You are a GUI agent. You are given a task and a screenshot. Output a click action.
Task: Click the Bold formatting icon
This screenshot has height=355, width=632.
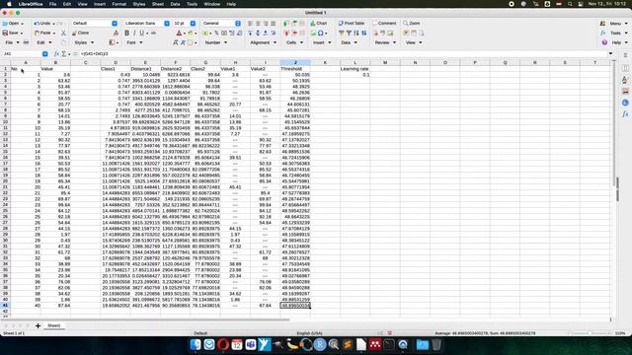tap(127, 33)
